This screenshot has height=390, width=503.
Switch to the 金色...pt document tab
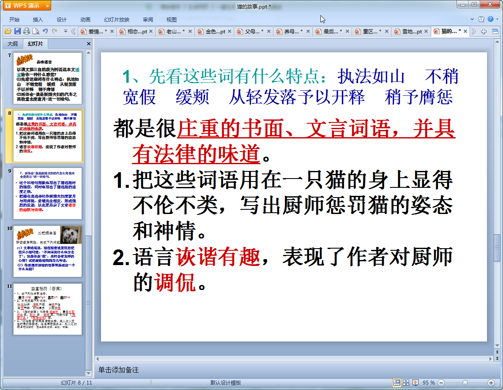214,31
